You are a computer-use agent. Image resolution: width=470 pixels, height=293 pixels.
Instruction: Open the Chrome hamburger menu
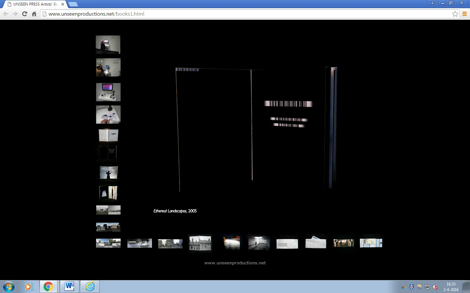tap(464, 14)
